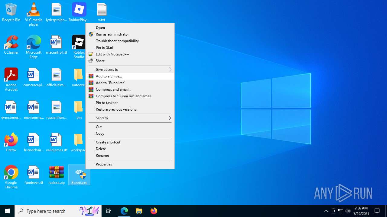The height and width of the screenshot is (217, 387).
Task: Expand Give access to submenu
Action: coord(130,69)
